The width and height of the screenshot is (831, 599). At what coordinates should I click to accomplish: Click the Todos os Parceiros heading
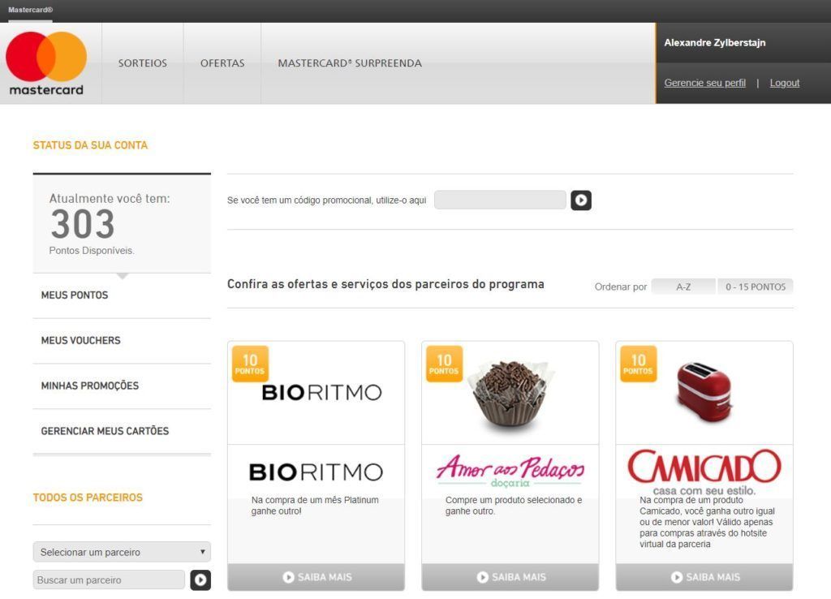(88, 498)
